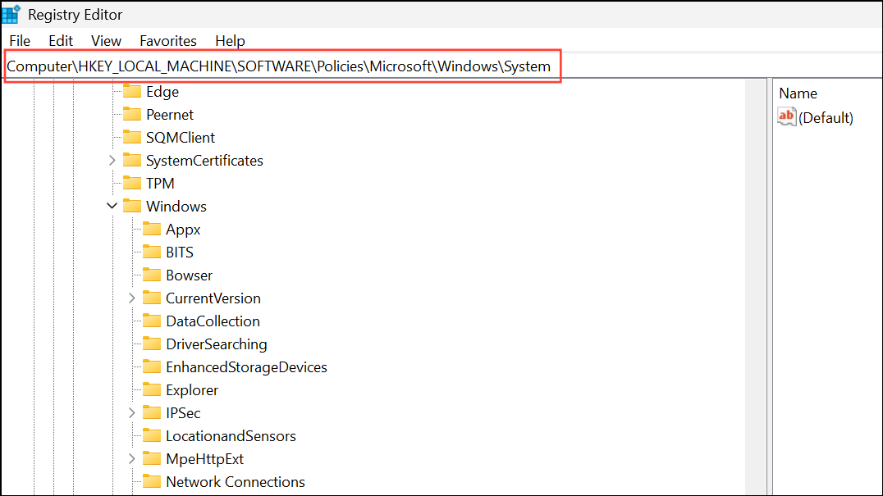Click the Windows key folder icon
Image resolution: width=883 pixels, height=496 pixels.
[132, 206]
